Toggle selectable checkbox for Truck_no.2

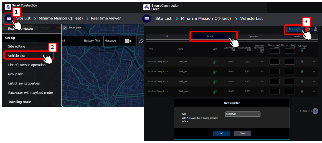point(302,71)
